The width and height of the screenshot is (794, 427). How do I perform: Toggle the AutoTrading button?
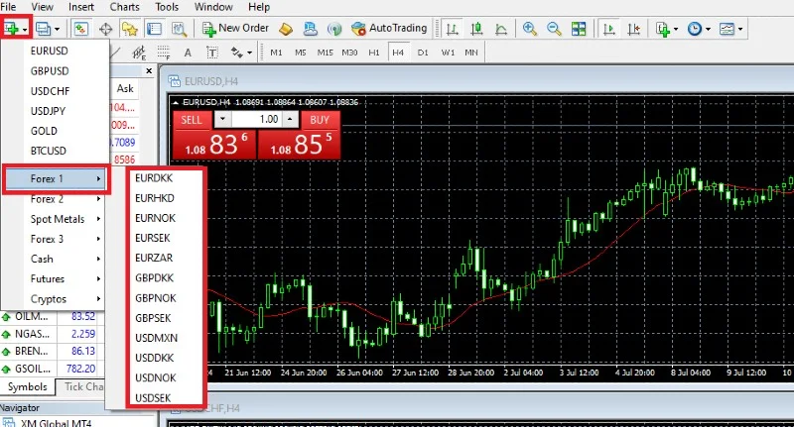coord(389,29)
